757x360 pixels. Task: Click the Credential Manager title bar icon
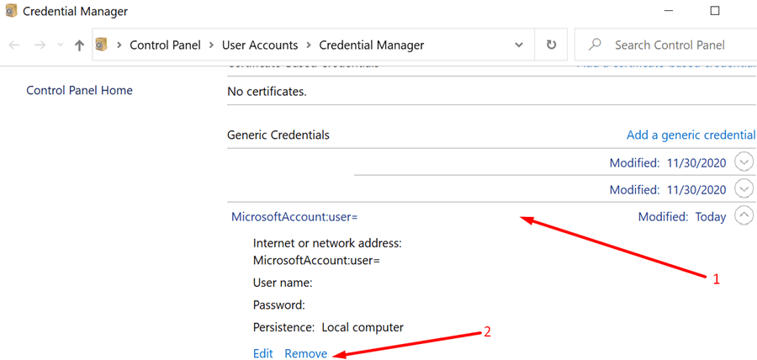11,11
